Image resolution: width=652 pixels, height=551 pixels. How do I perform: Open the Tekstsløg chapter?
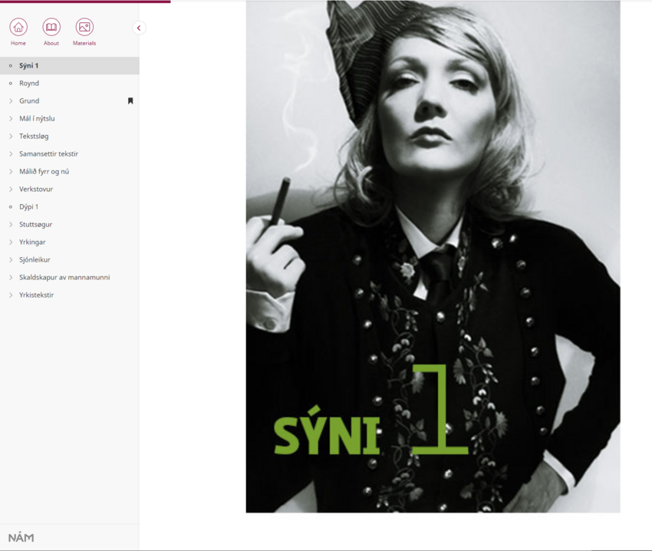click(x=34, y=136)
